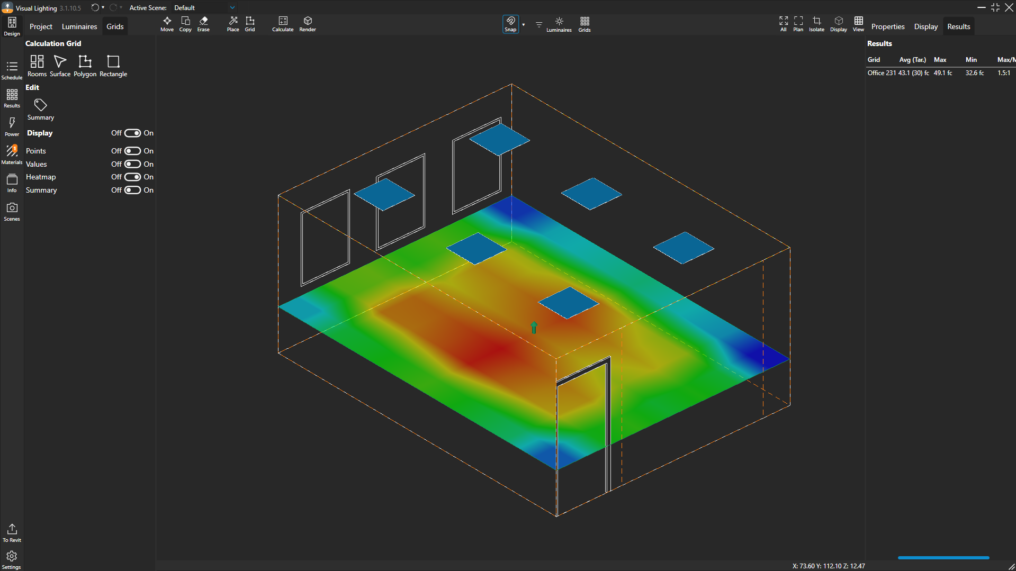
Task: Open the Properties tab
Action: click(x=887, y=26)
